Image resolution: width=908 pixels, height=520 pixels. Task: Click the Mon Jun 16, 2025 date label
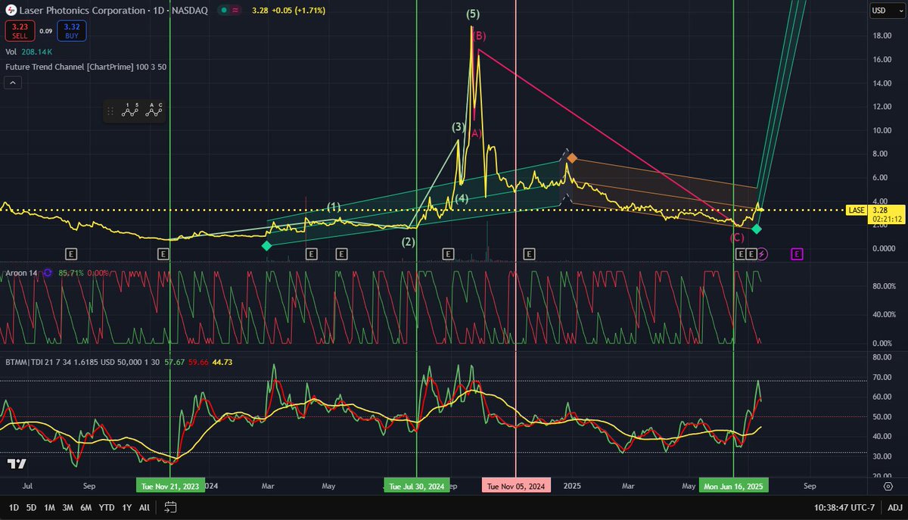(x=734, y=486)
